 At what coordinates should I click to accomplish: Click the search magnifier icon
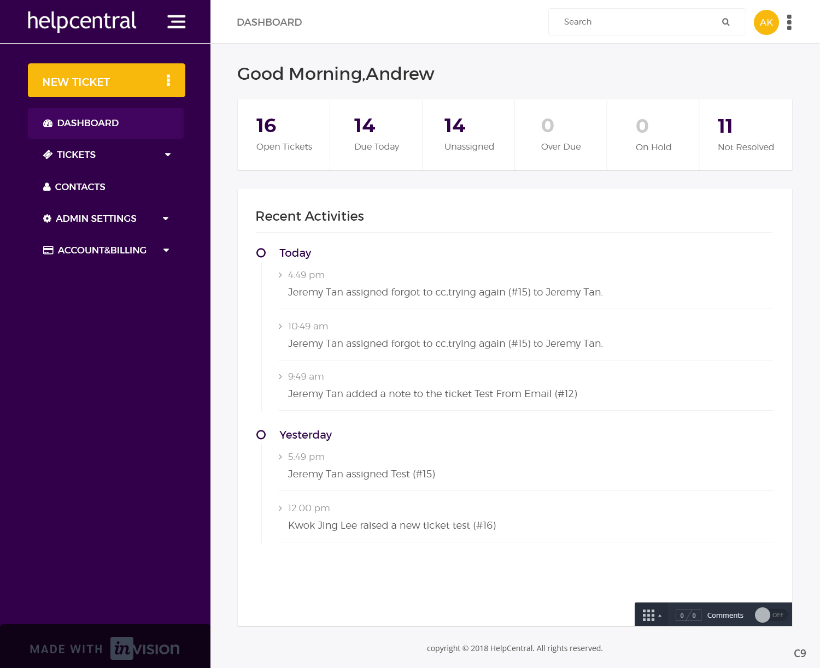(x=725, y=22)
